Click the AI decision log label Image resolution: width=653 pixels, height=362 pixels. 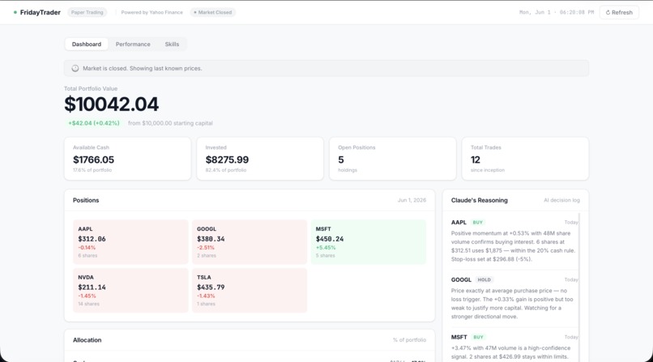(x=561, y=200)
